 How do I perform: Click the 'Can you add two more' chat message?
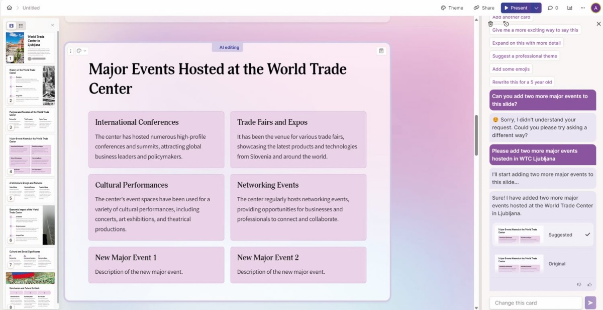tap(543, 100)
